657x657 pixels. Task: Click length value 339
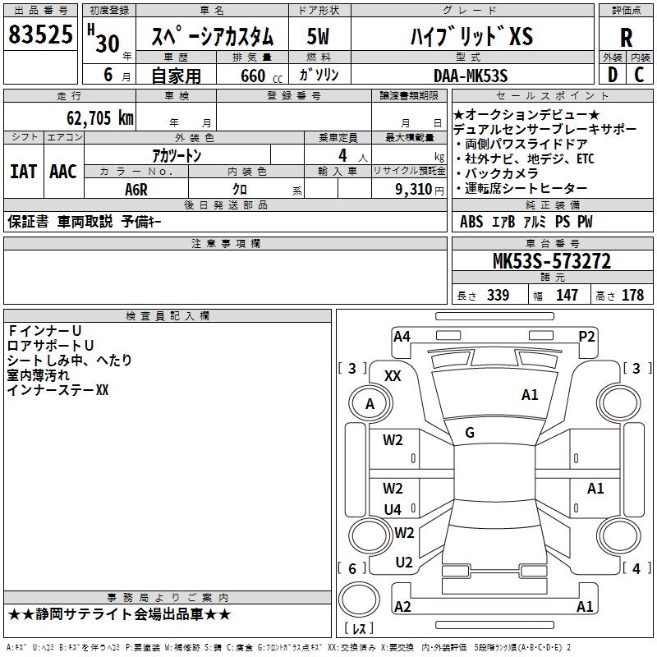[x=498, y=295]
